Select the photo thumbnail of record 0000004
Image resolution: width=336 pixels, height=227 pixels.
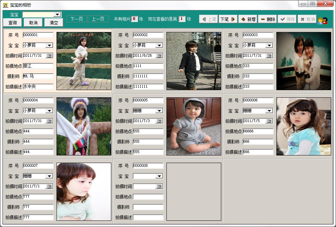[84, 126]
